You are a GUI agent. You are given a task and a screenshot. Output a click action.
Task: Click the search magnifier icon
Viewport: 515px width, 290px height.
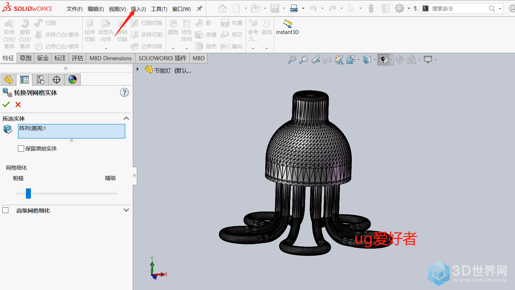[492, 9]
